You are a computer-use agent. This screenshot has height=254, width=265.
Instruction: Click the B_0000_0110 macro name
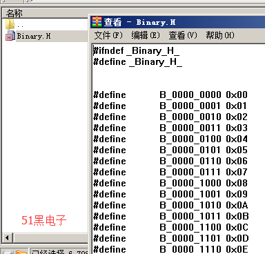(x=190, y=162)
